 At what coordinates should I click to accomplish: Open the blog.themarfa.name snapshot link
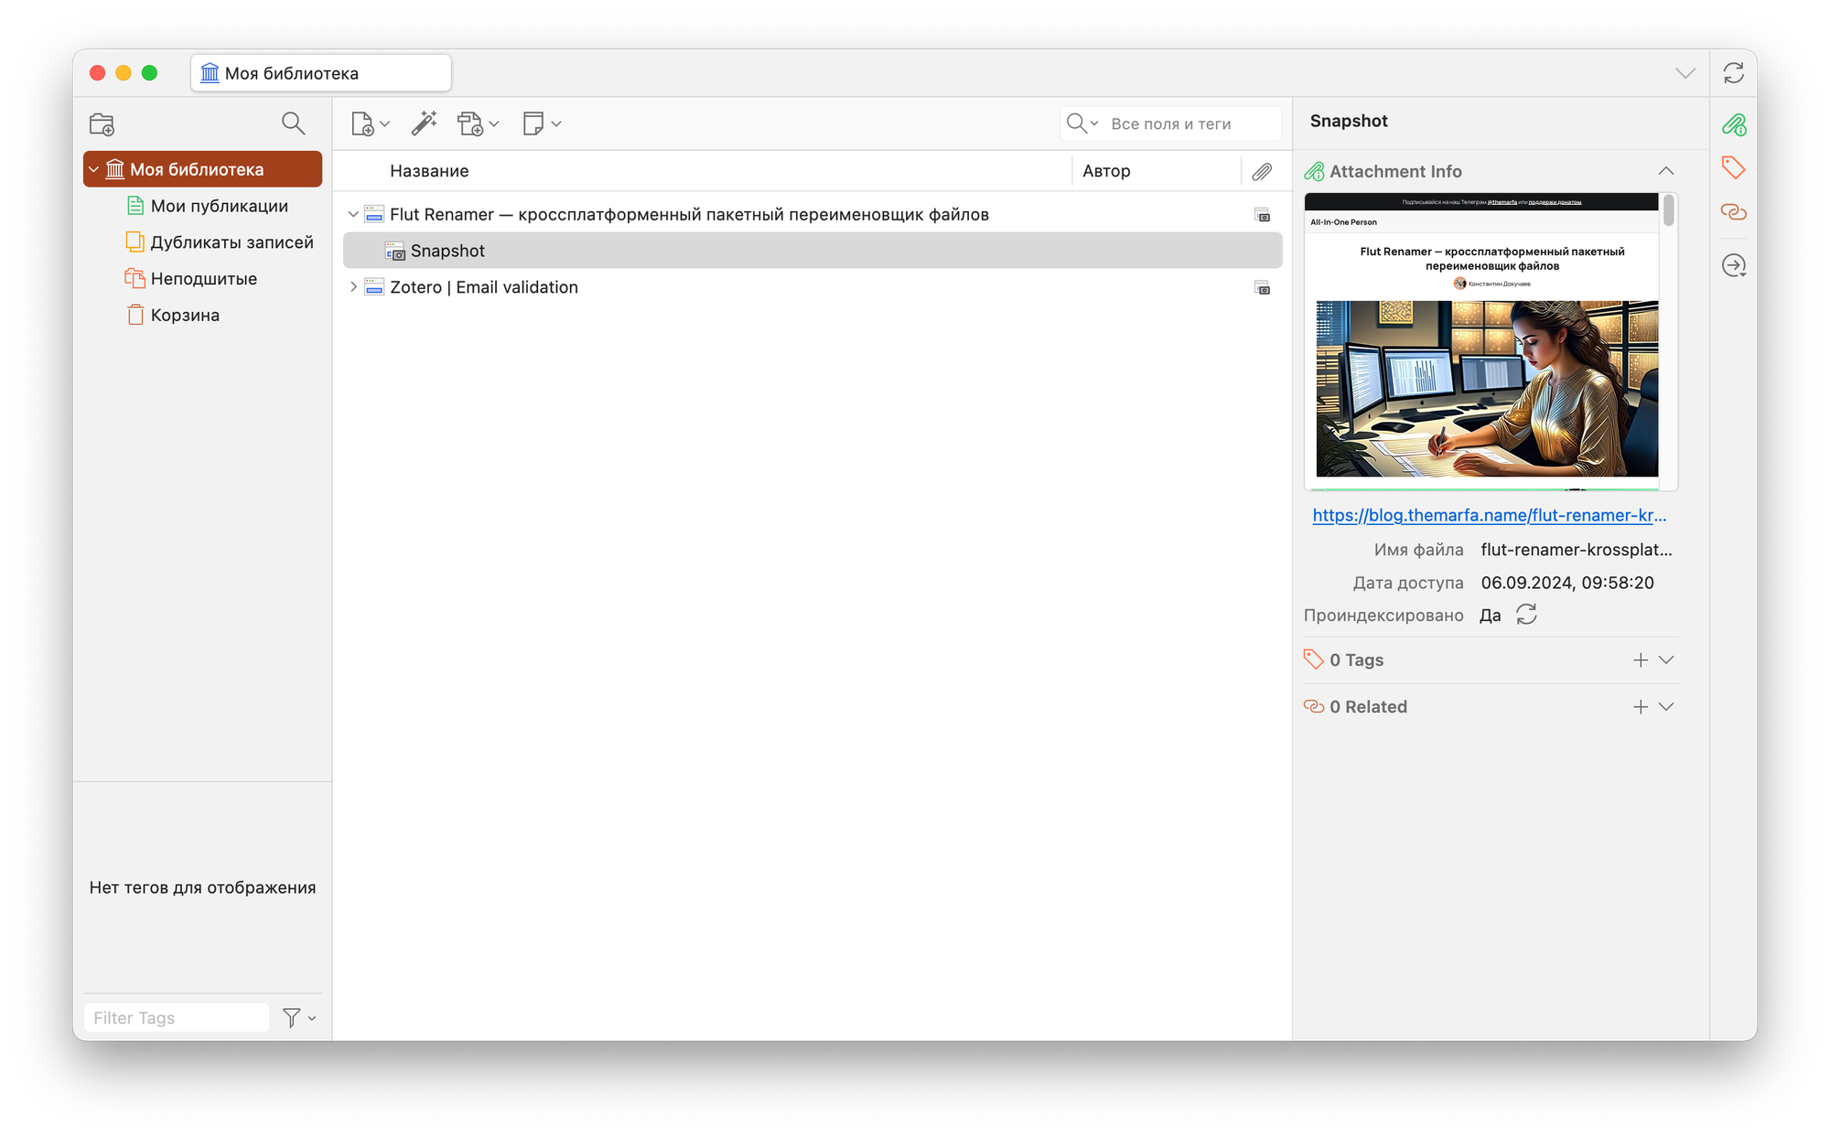(1489, 515)
